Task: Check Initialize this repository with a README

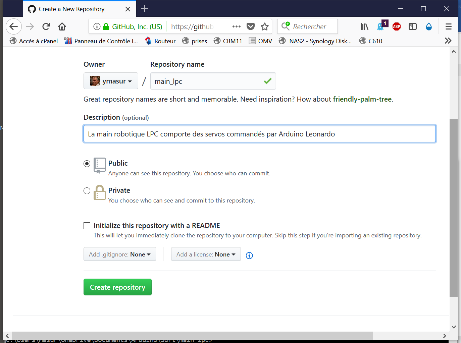Action: (x=87, y=226)
